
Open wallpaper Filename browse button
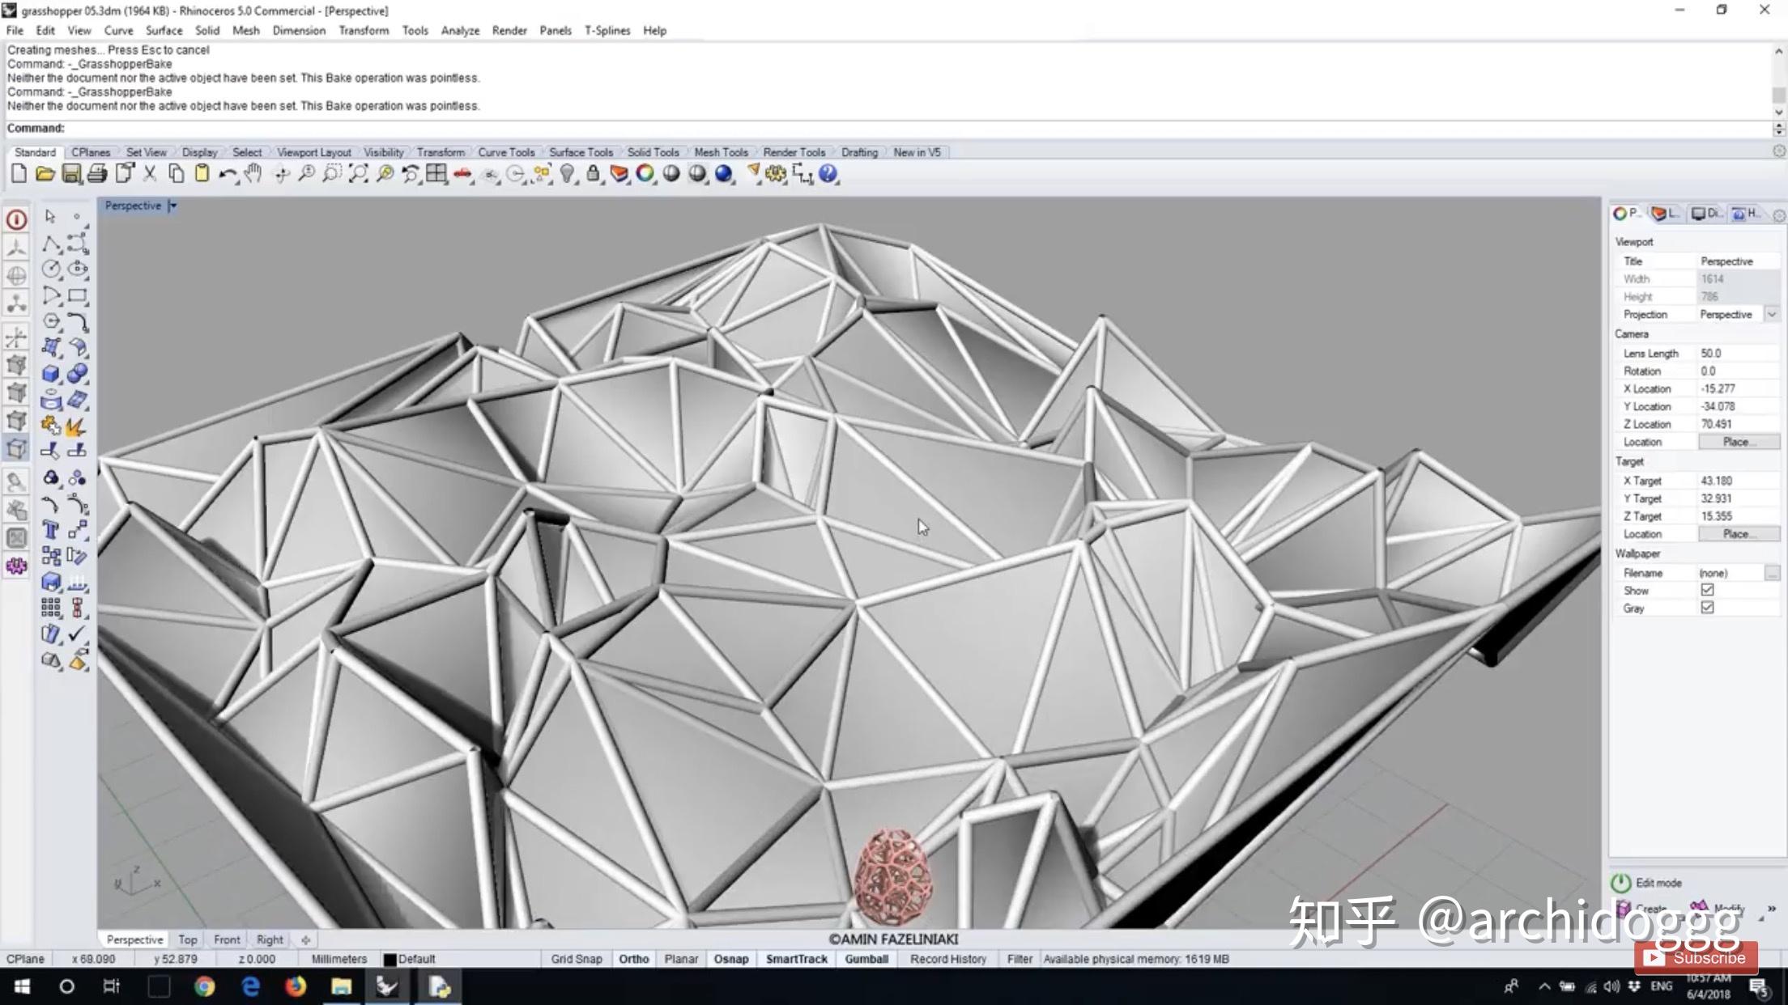(x=1772, y=573)
